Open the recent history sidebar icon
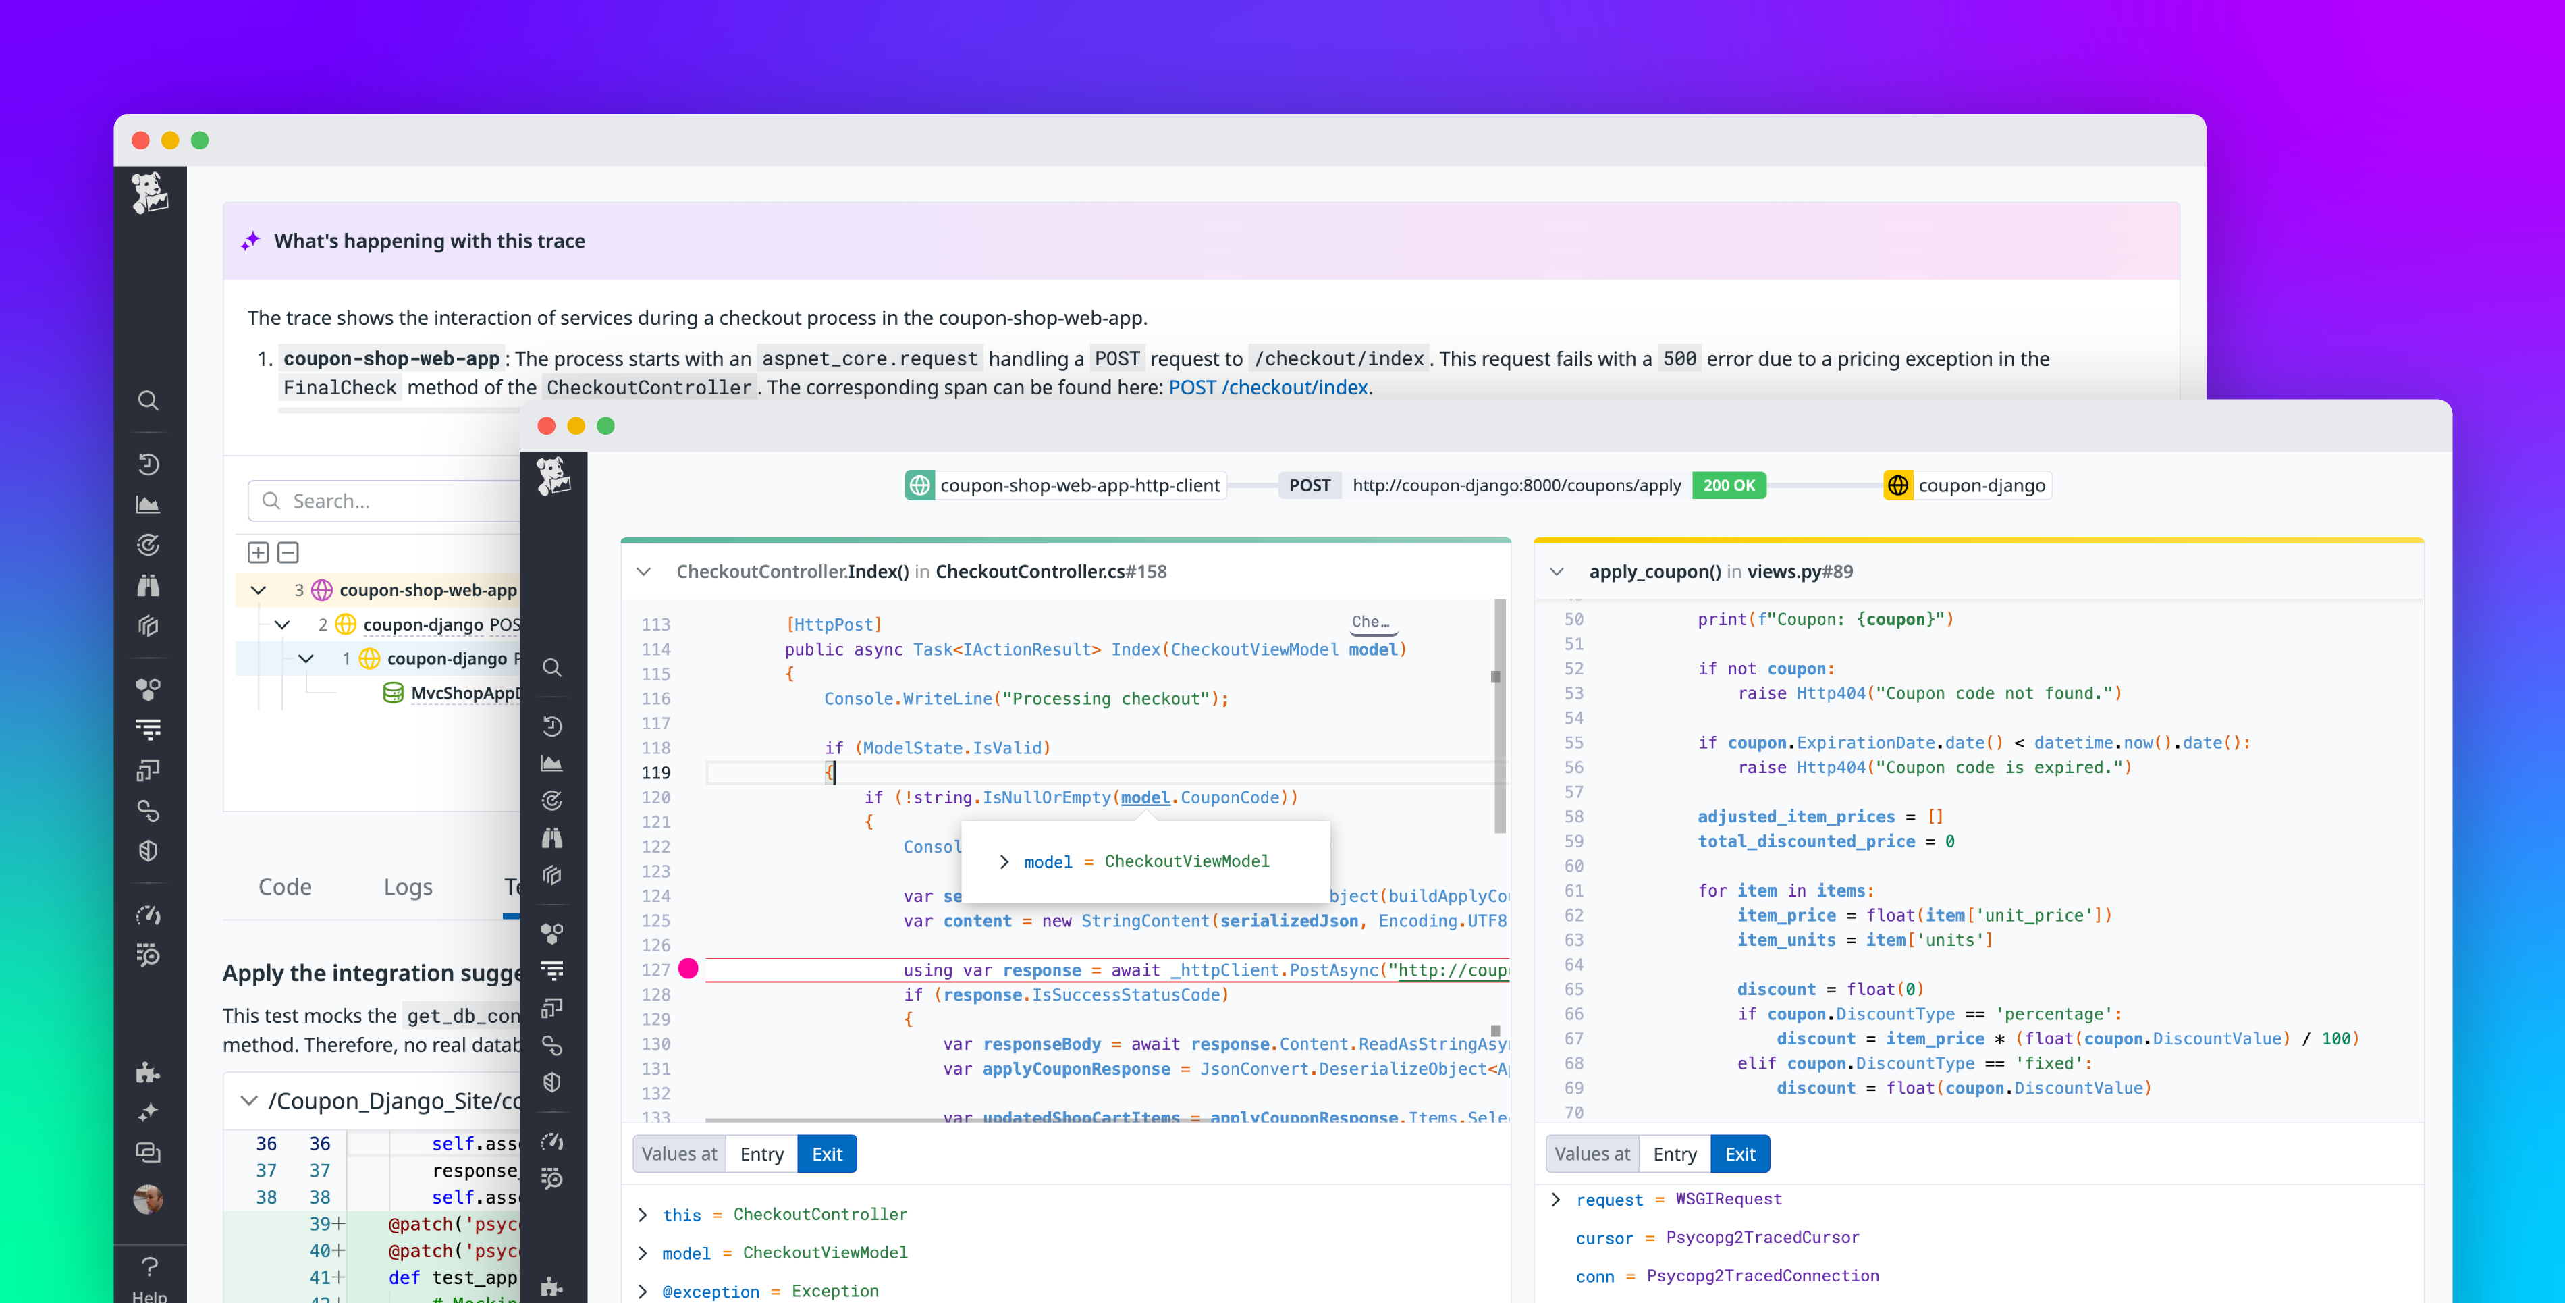 [149, 464]
